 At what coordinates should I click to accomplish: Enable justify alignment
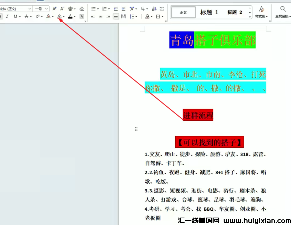pos(116,16)
